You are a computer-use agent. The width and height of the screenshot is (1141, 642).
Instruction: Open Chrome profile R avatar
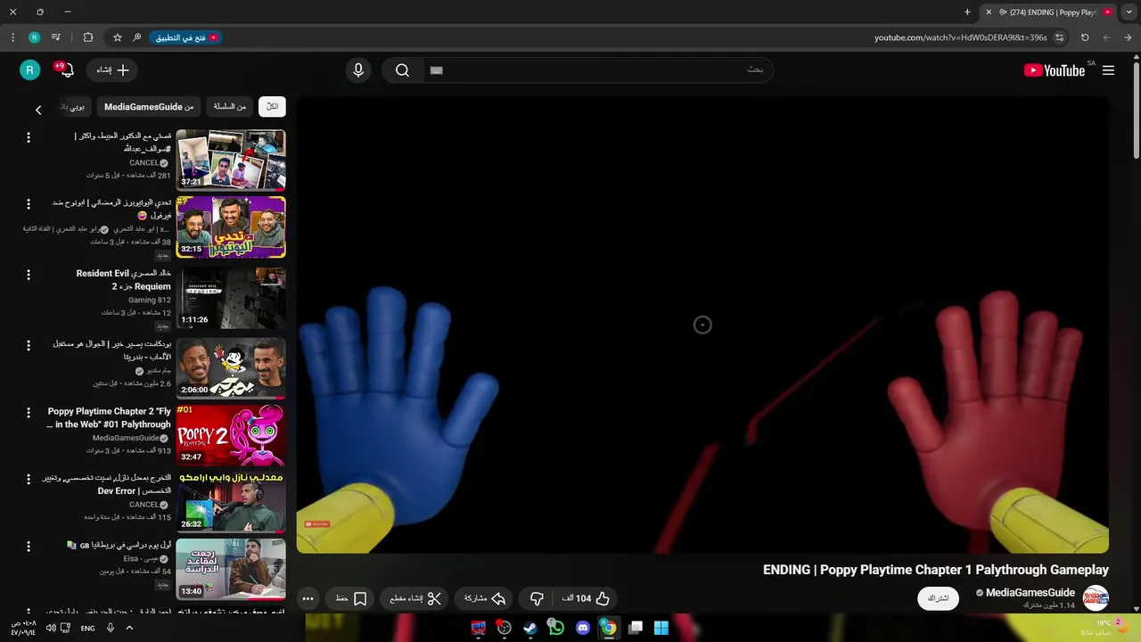34,37
